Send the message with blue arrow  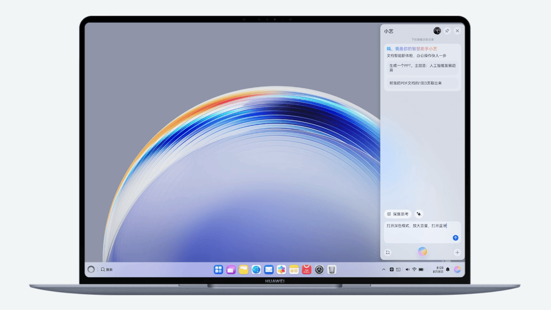455,238
